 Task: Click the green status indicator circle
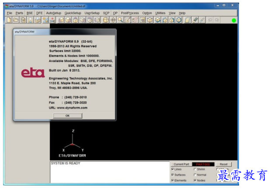point(234,20)
